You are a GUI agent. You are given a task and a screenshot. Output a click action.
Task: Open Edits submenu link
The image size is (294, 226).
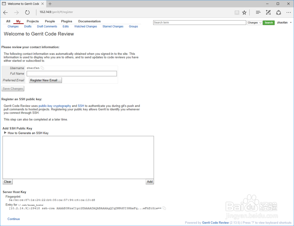tap(66, 26)
